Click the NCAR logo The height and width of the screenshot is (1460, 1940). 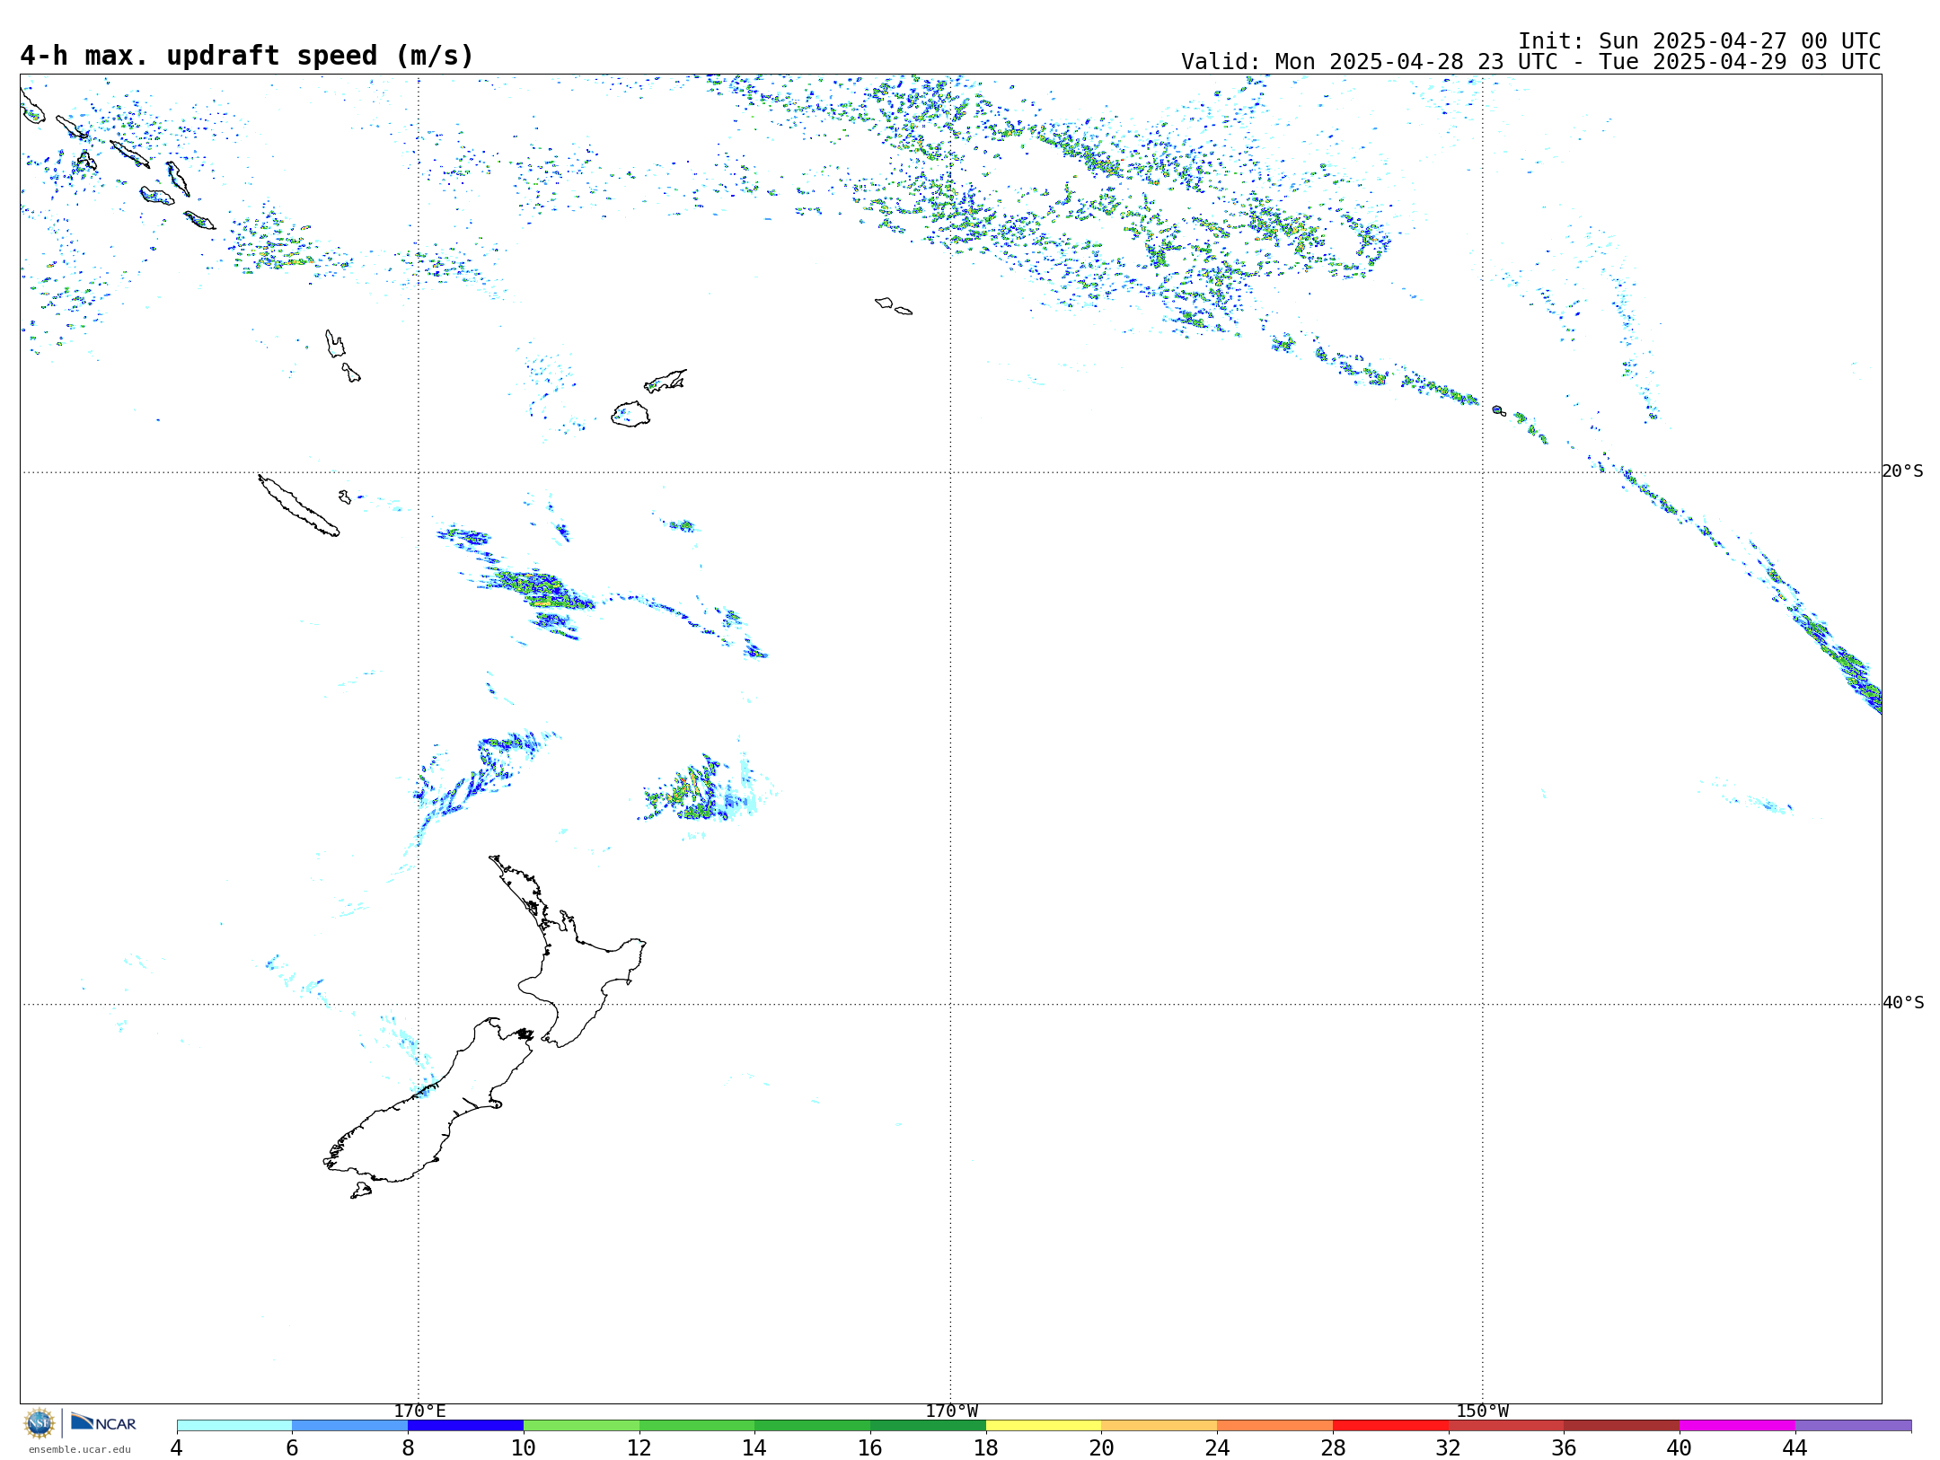(x=103, y=1422)
